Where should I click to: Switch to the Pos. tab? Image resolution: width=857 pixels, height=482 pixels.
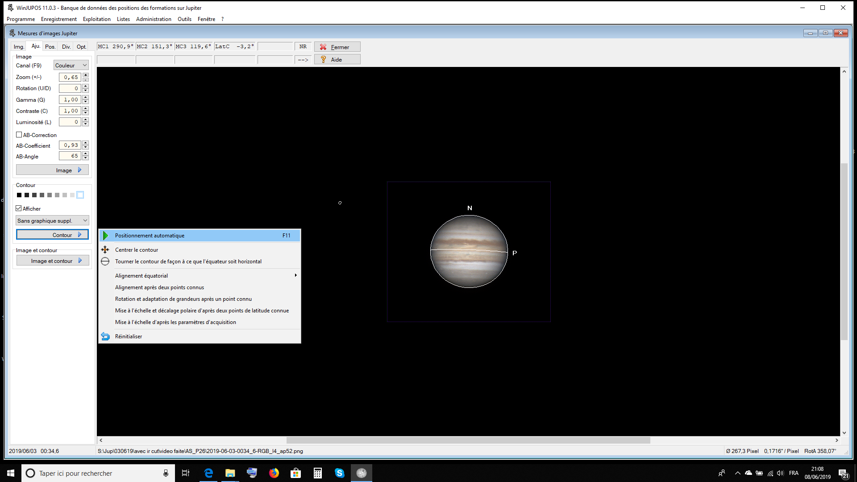[50, 47]
